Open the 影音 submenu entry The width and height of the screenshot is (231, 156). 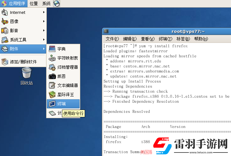pos(23,31)
